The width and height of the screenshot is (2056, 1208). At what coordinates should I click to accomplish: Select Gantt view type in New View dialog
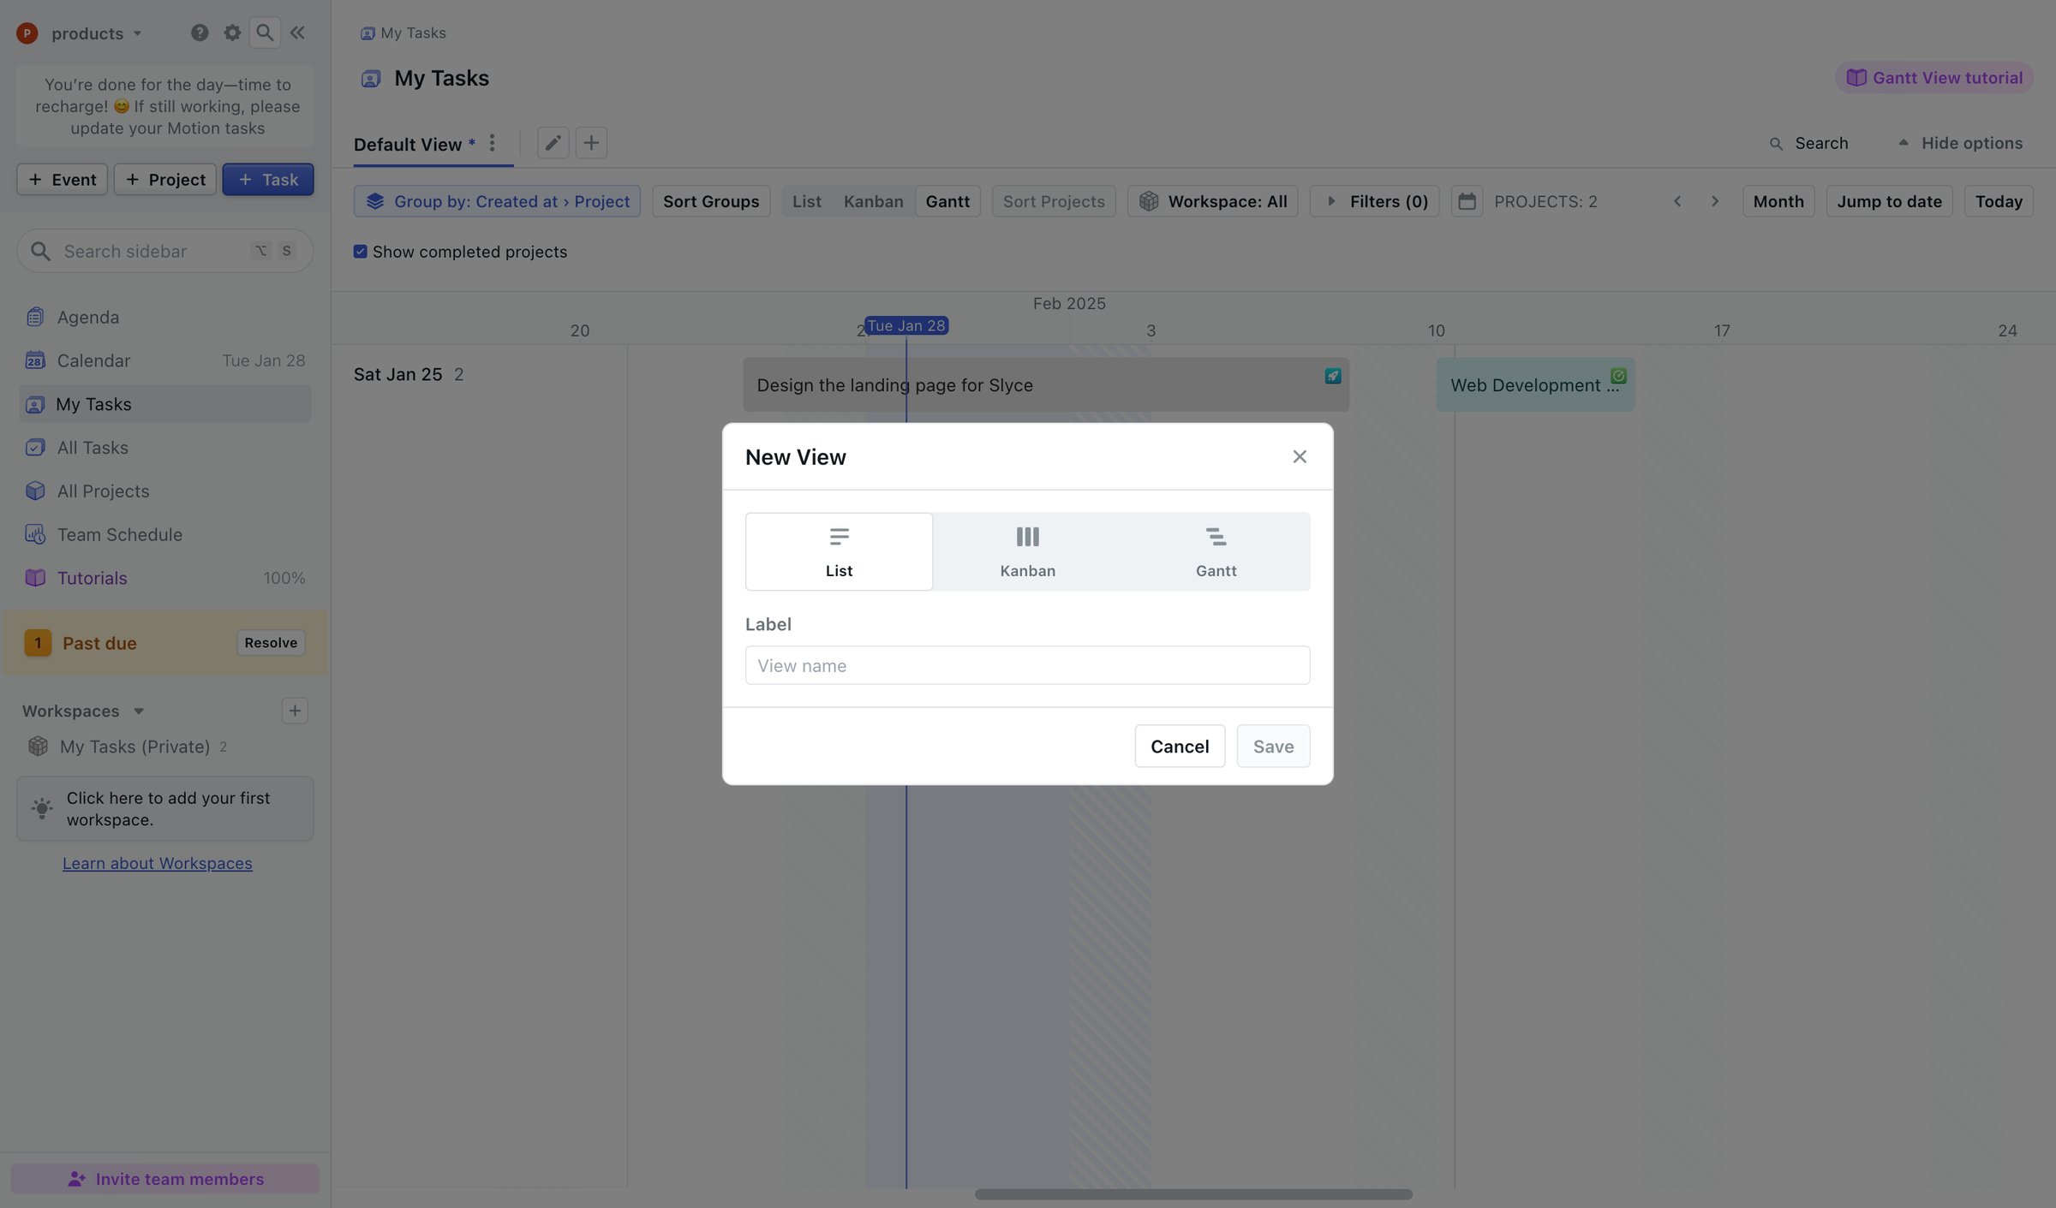click(x=1216, y=551)
